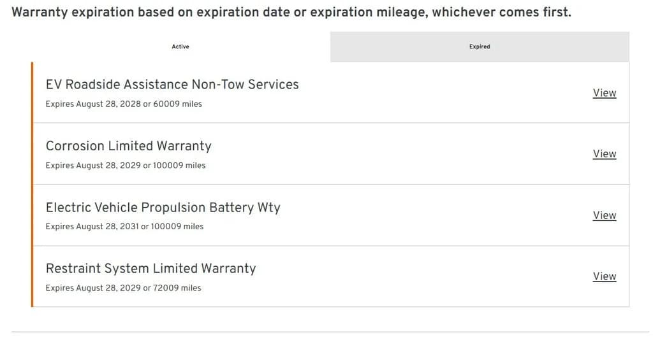Click the orange accent bar beside the list
The height and width of the screenshot is (342, 653).
point(32,184)
